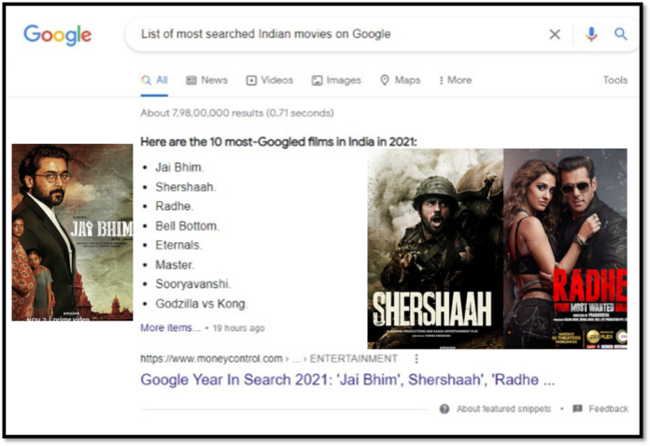Select the 'Bell Bottom.' list entry
The image size is (650, 446).
(x=188, y=226)
